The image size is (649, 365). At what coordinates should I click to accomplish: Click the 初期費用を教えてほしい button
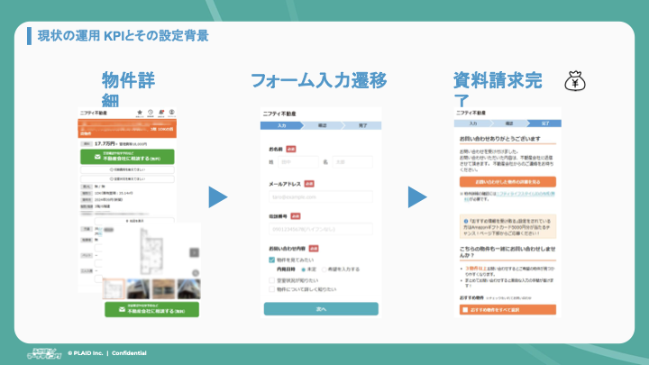(x=127, y=169)
